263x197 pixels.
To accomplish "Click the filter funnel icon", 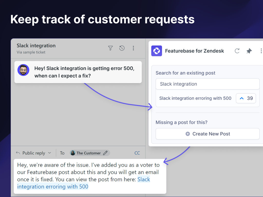I will pos(110,48).
